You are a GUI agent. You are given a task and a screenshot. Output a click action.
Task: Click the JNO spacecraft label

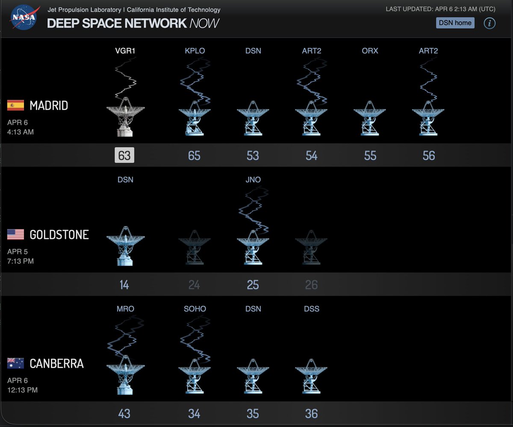[253, 180]
